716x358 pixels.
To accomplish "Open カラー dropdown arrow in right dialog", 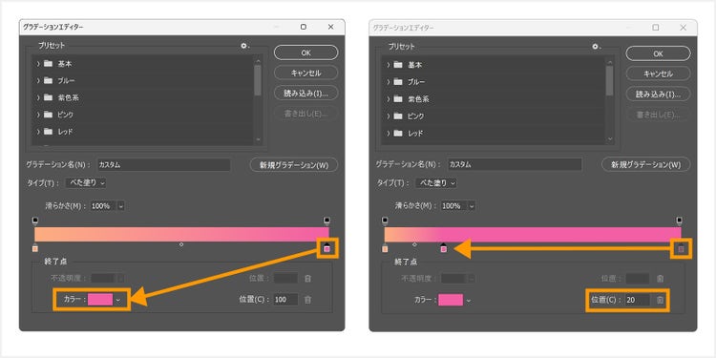I will click(469, 300).
